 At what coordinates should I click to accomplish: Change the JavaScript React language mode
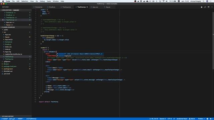click(182, 119)
